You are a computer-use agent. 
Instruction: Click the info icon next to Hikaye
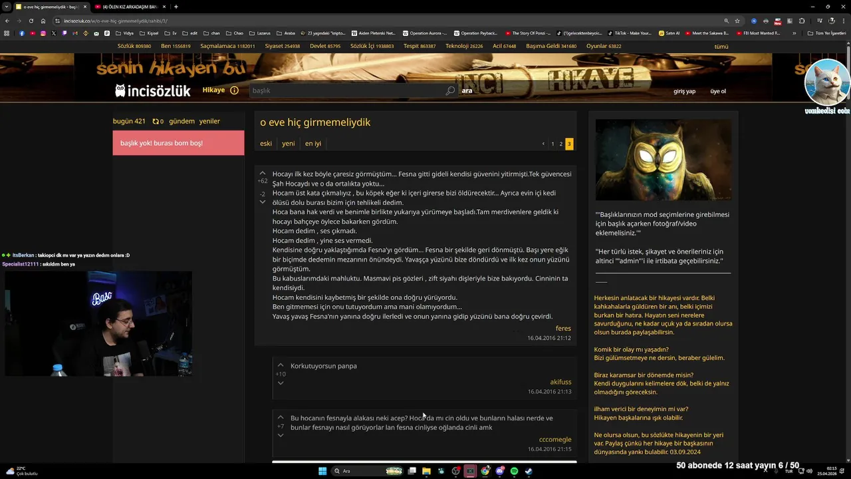234,90
